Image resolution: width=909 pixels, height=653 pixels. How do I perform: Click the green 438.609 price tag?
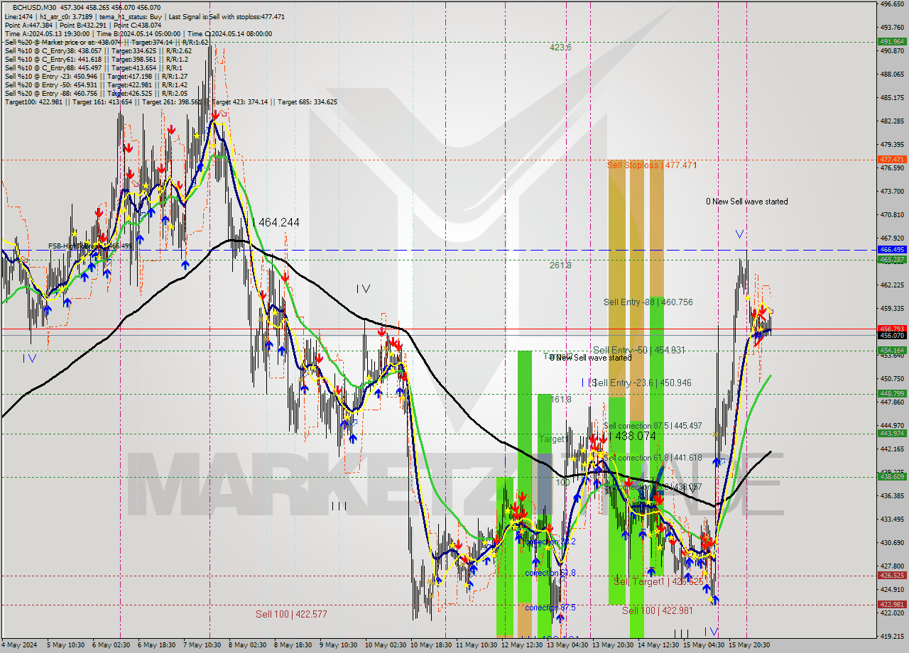(892, 477)
